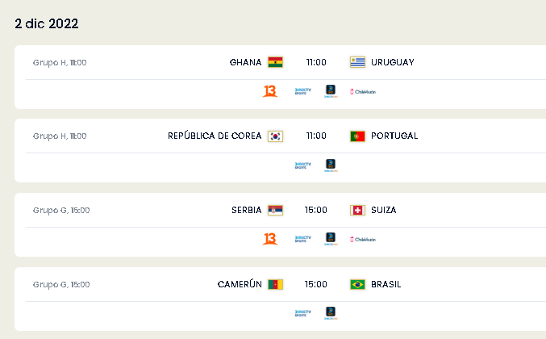This screenshot has width=546, height=339.
Task: Select the BRASIL team name
Action: tap(386, 284)
